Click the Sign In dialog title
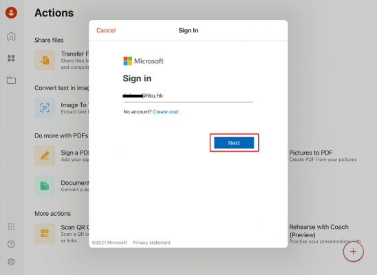 pyautogui.click(x=188, y=30)
